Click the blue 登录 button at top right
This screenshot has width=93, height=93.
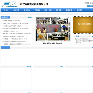click(x=90, y=6)
